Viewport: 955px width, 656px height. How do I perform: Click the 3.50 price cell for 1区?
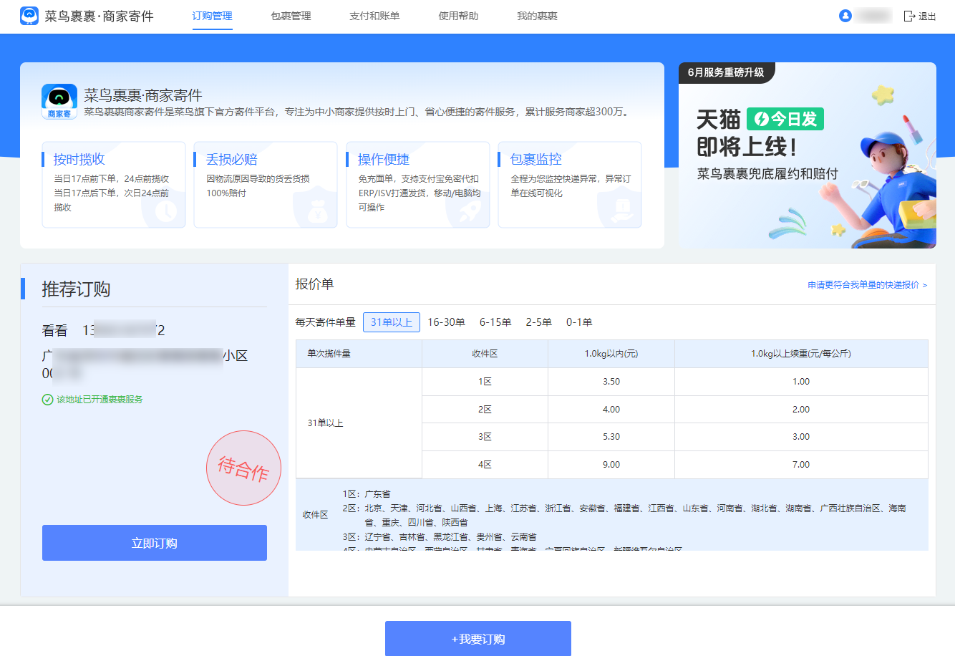tap(611, 382)
